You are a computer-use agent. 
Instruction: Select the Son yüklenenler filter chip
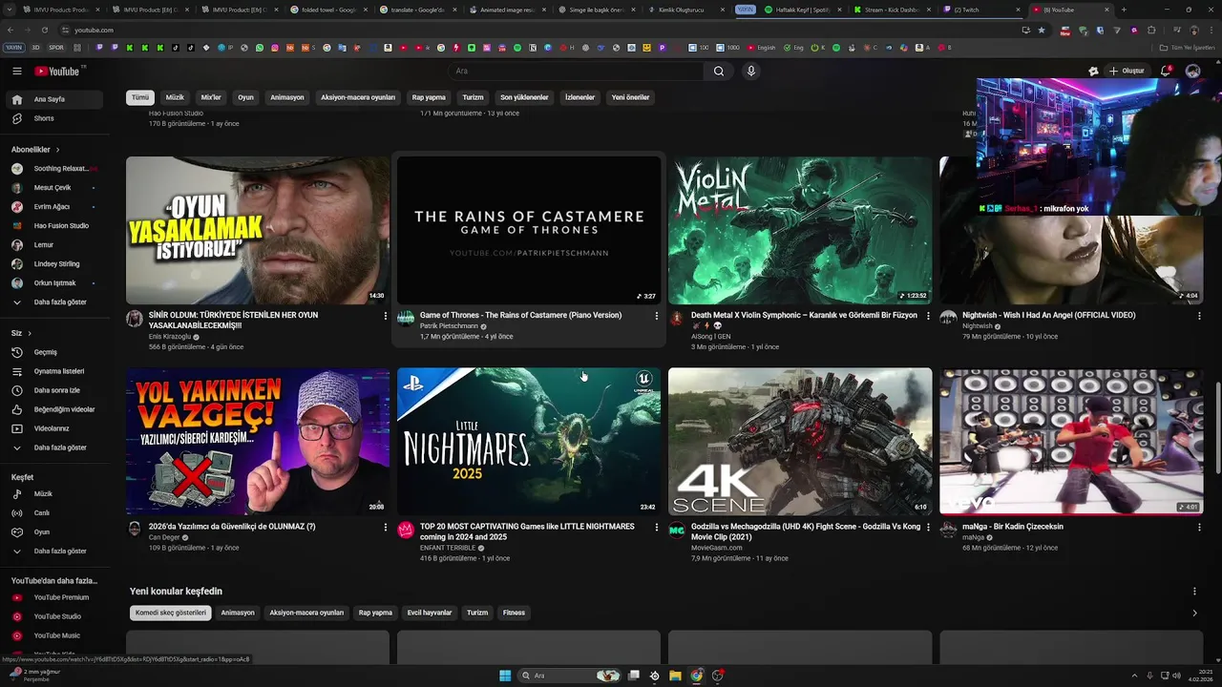524,97
